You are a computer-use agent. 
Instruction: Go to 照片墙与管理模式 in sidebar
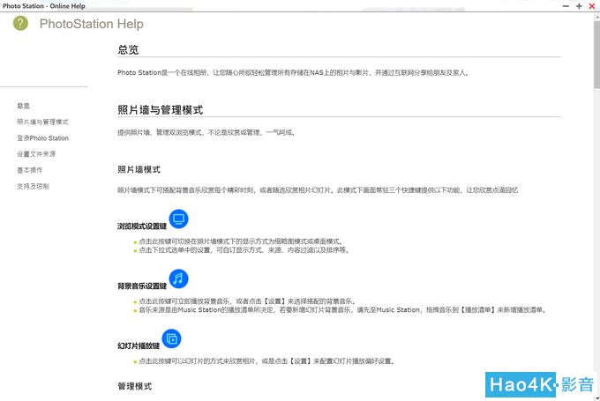(42, 122)
